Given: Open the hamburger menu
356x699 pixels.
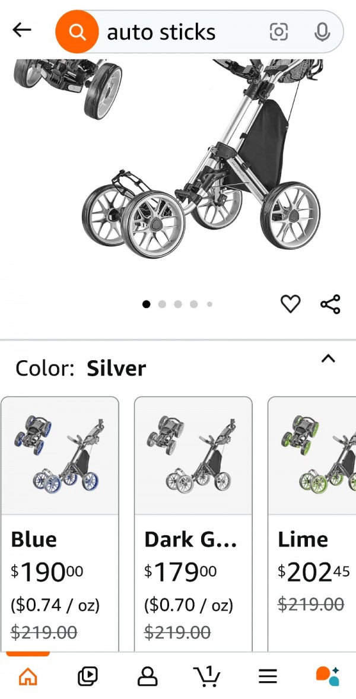Looking at the screenshot, I should [268, 675].
